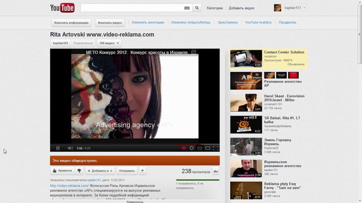
Task: Open Contact Center Solution title link
Action: (x=284, y=52)
